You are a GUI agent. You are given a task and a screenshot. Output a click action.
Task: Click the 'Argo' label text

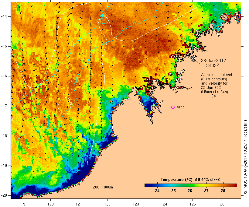tap(181, 107)
